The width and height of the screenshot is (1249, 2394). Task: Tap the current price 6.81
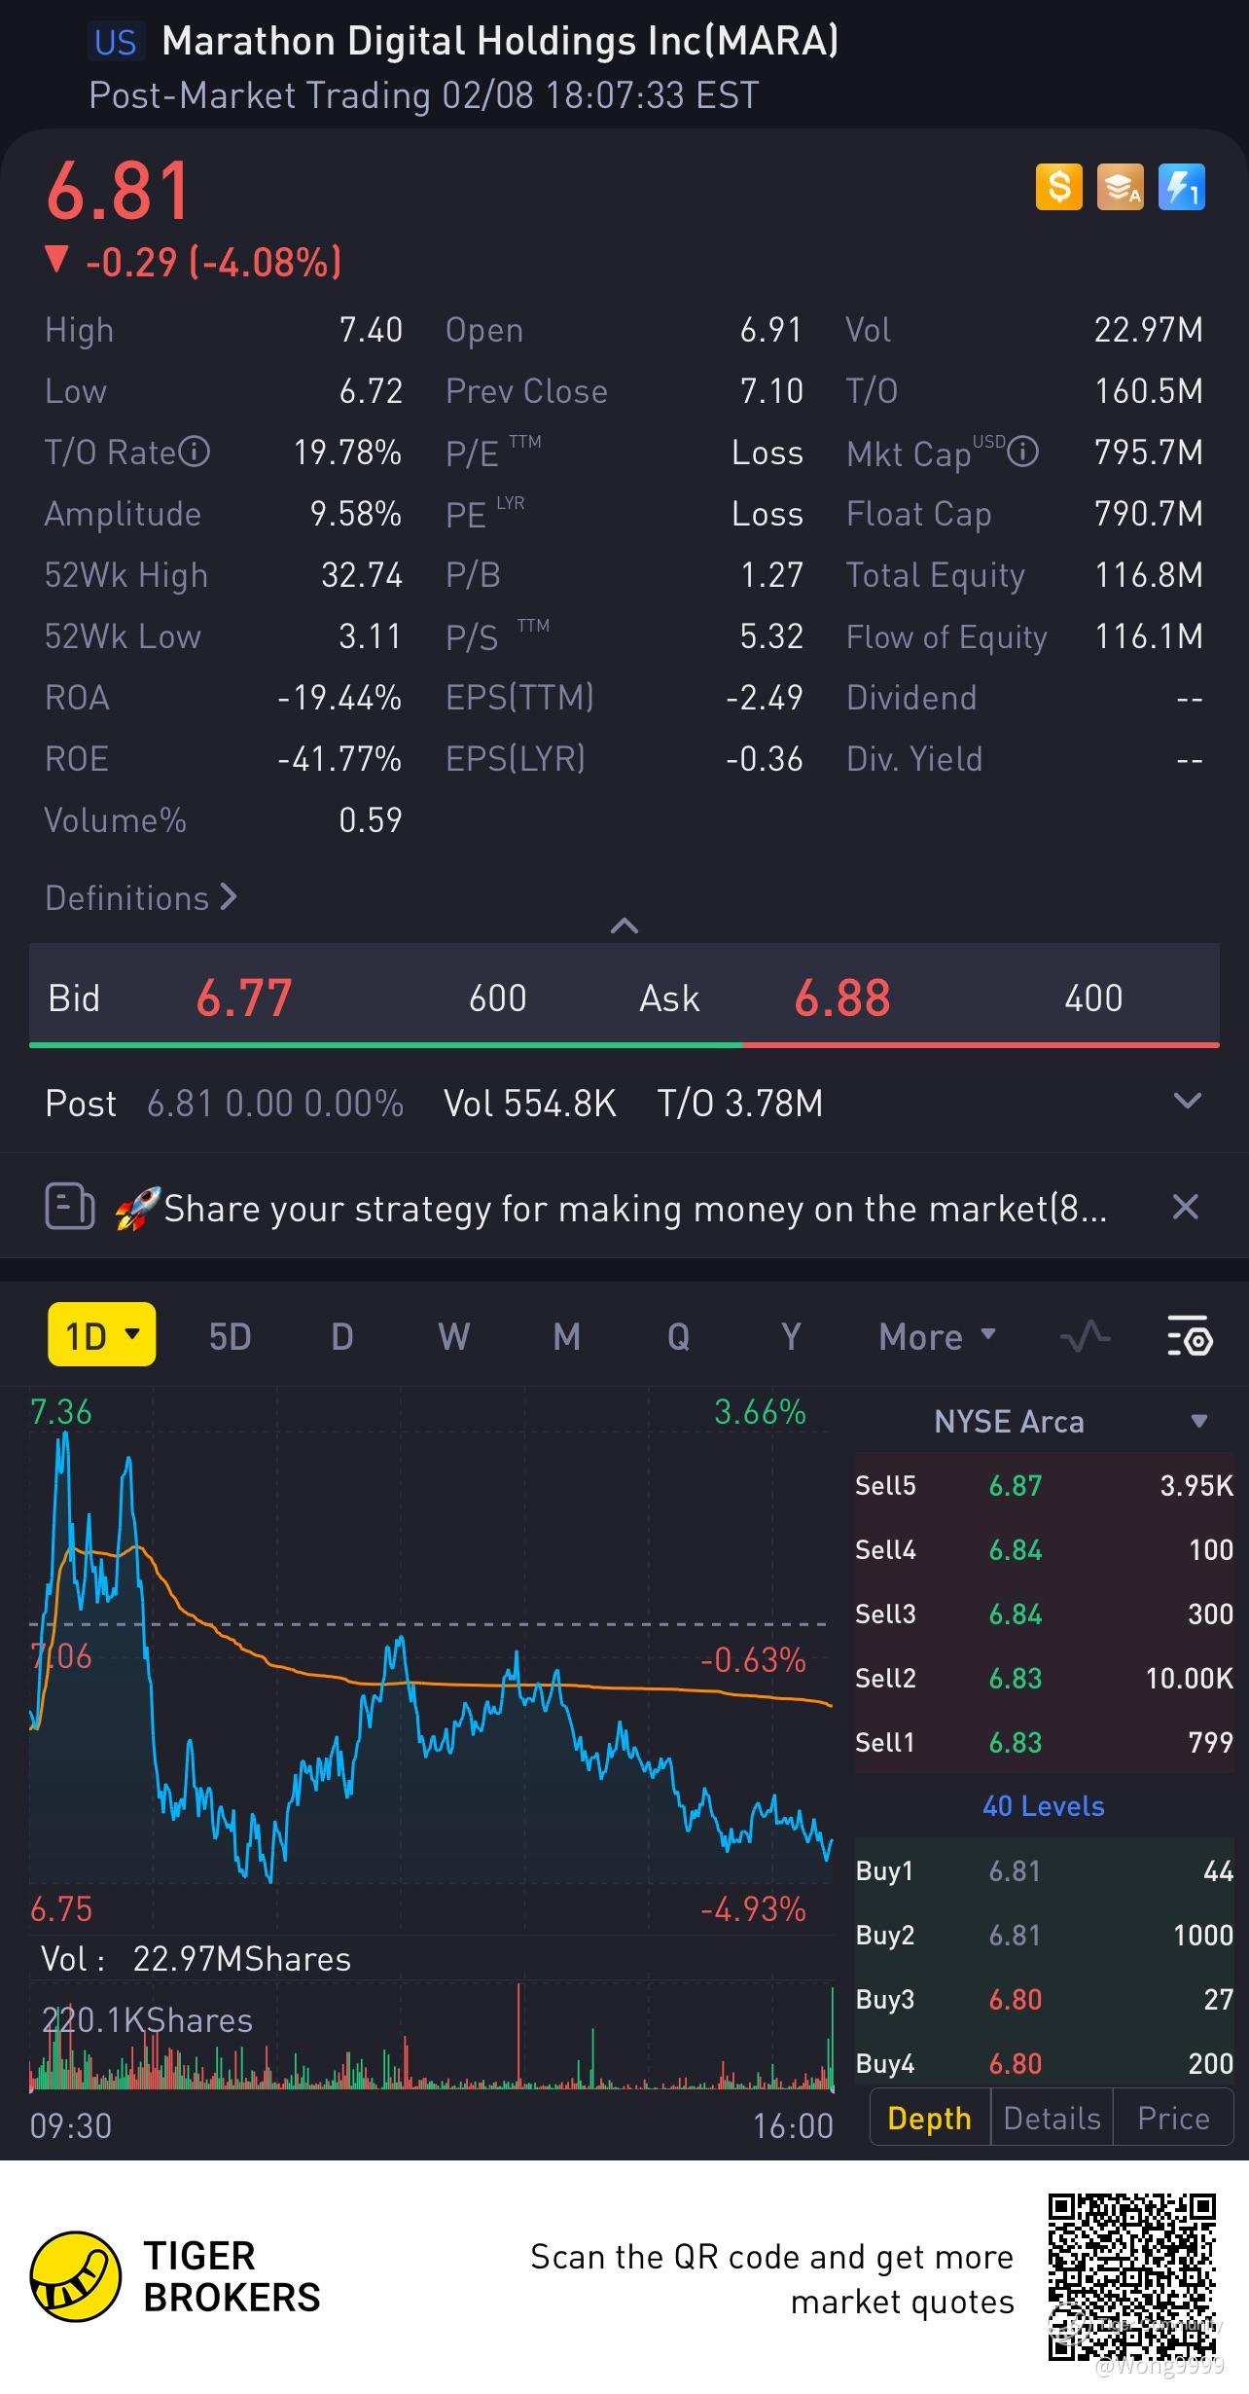click(118, 191)
